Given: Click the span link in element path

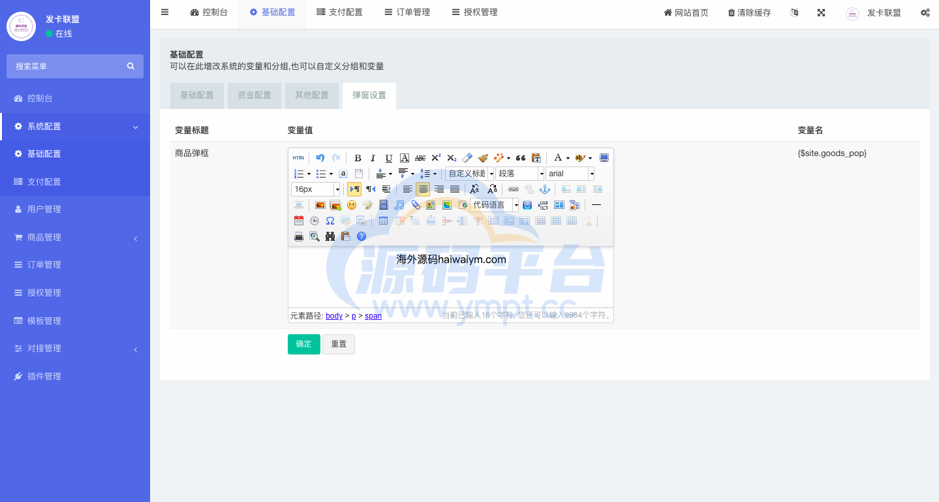Looking at the screenshot, I should [373, 316].
